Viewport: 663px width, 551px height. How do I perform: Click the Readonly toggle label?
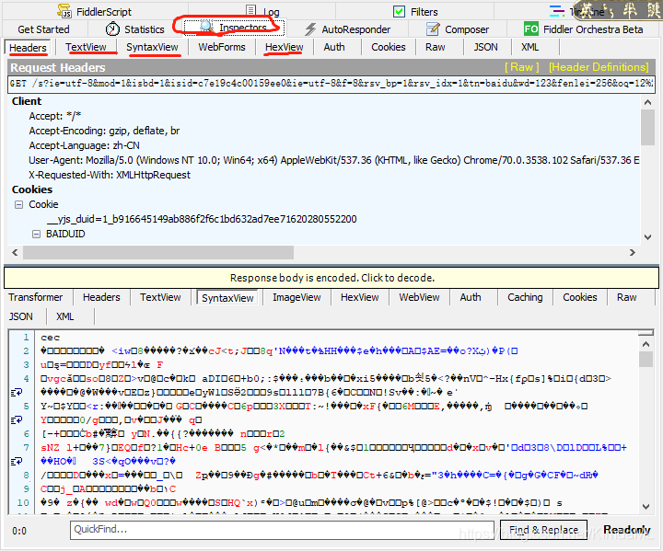pyautogui.click(x=627, y=530)
